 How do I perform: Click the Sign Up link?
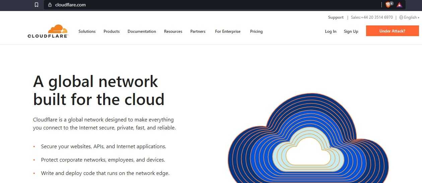351,31
